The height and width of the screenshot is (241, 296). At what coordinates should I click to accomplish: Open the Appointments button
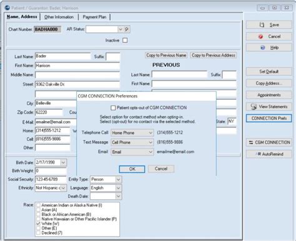coord(269,95)
